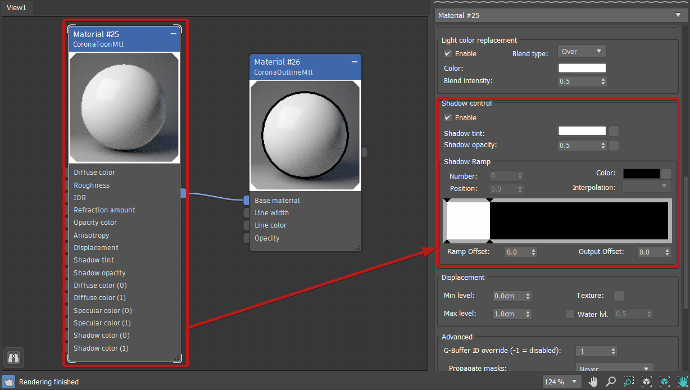Click the Material #25 output socket

coord(183,193)
